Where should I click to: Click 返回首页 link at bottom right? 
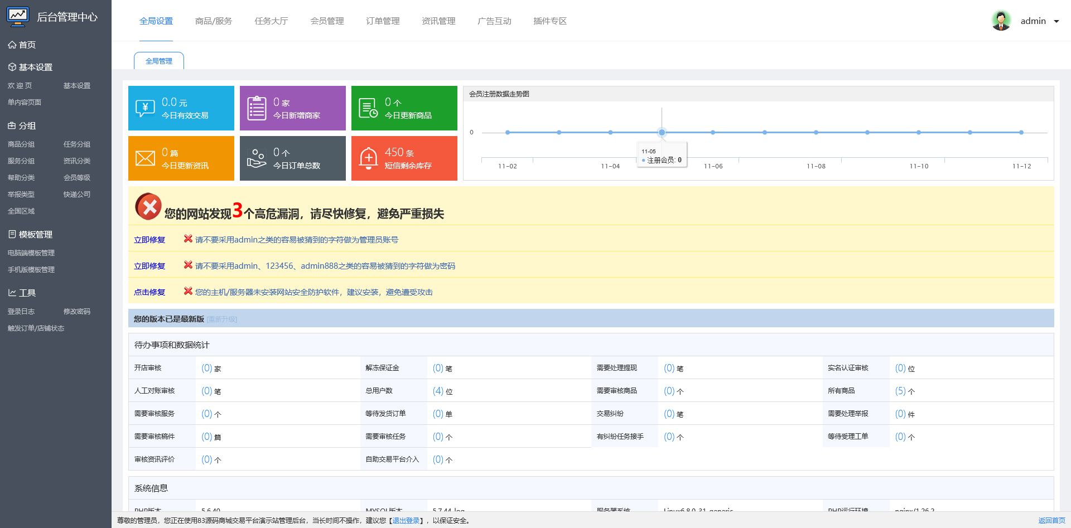pyautogui.click(x=1051, y=521)
